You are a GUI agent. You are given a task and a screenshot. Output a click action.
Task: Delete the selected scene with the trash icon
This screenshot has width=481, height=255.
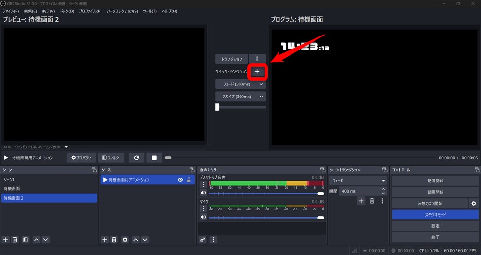(15, 239)
